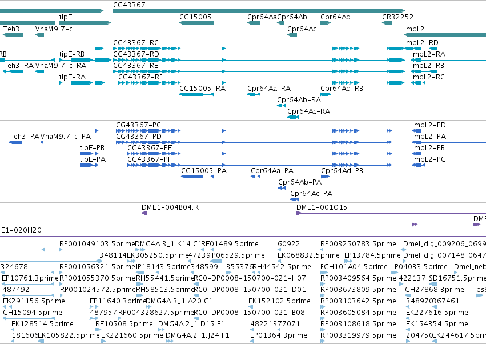Viewport: 486px width, 344px height.
Task: Select the CG43367-PC protein label
Action: tap(139, 125)
